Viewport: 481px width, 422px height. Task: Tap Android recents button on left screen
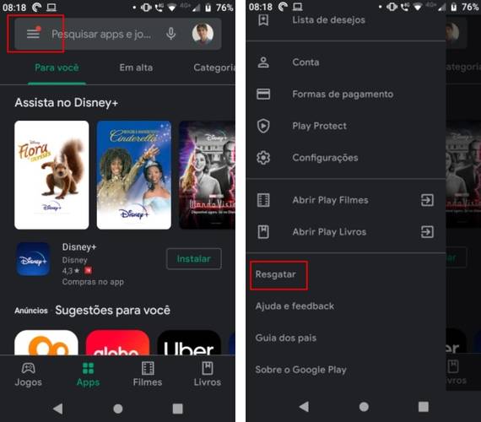[x=177, y=408]
